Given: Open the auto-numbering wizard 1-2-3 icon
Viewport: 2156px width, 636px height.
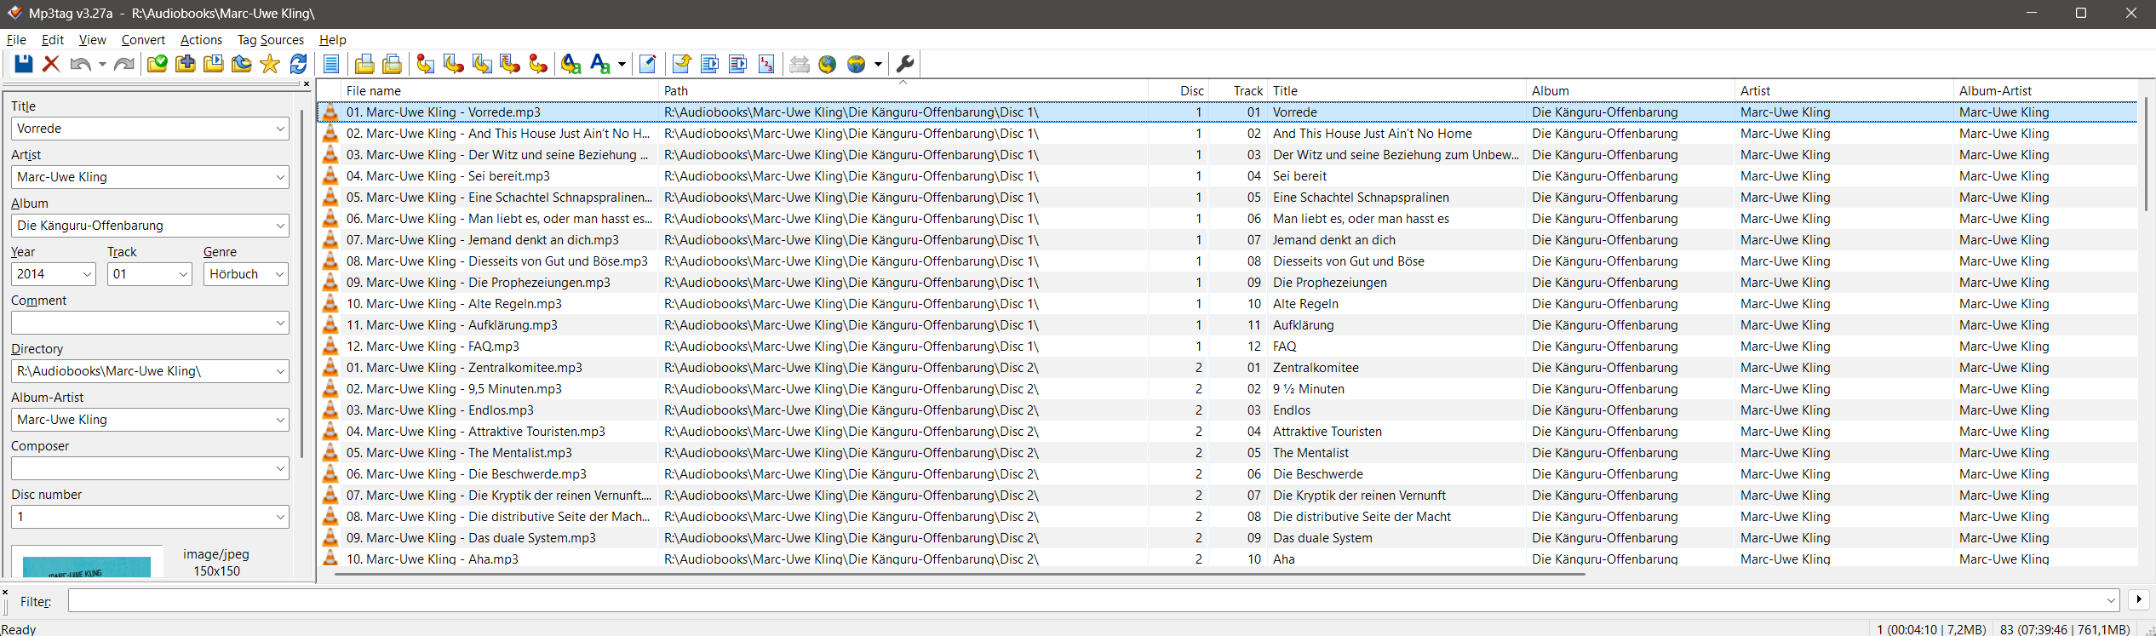Looking at the screenshot, I should 766,64.
